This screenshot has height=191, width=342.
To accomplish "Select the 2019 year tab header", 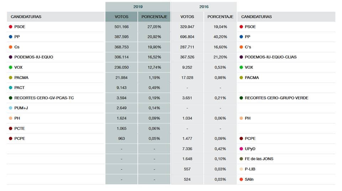I will pyautogui.click(x=138, y=7).
